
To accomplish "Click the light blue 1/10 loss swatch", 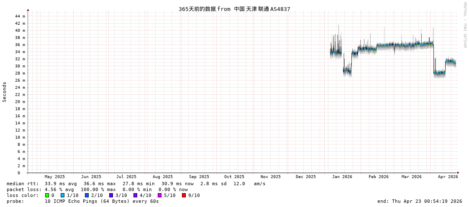I will tap(63, 195).
